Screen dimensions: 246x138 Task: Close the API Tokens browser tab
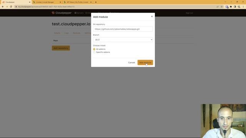click(x=91, y=2)
